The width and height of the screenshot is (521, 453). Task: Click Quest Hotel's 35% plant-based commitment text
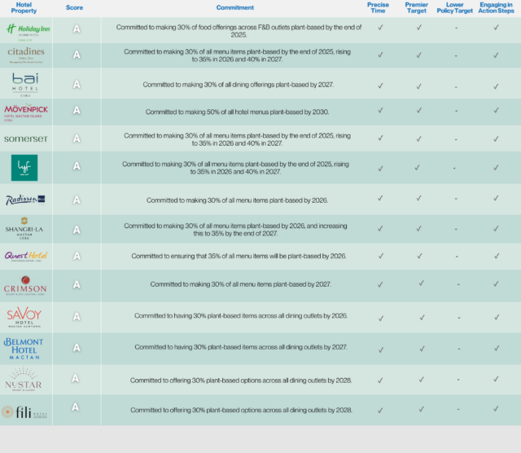pos(234,256)
